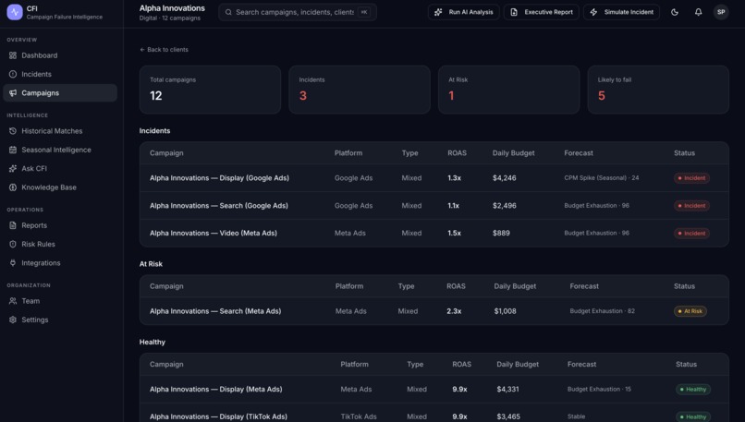
Task: Open Alpha Innovations — Display (TikTok Ads) row
Action: click(434, 415)
